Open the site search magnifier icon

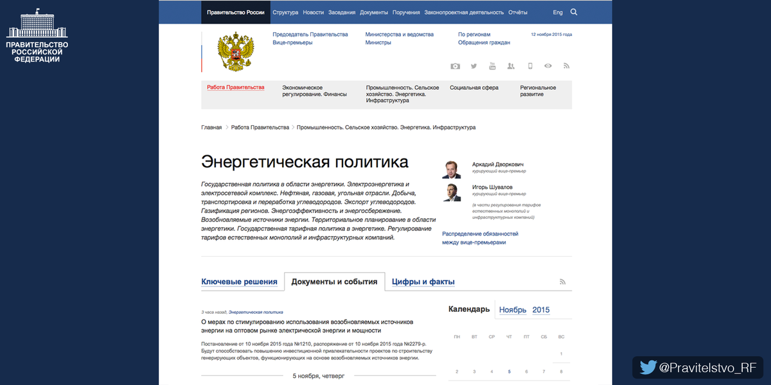pos(574,12)
